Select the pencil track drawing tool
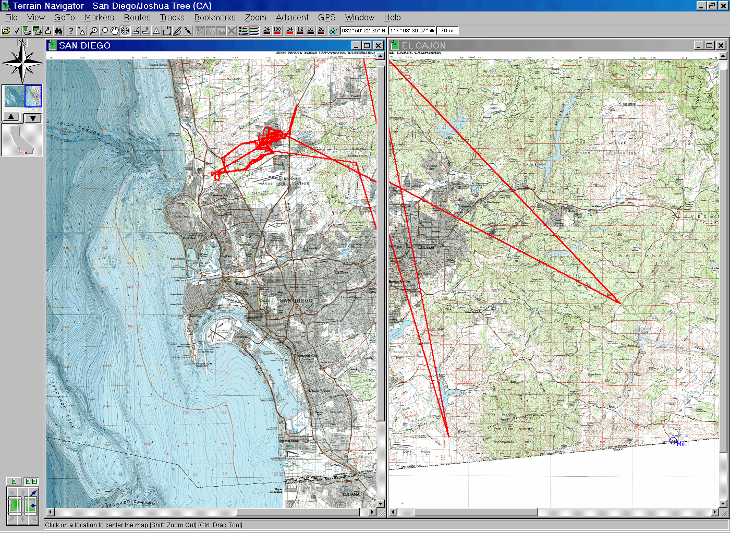The width and height of the screenshot is (730, 533). (x=177, y=31)
